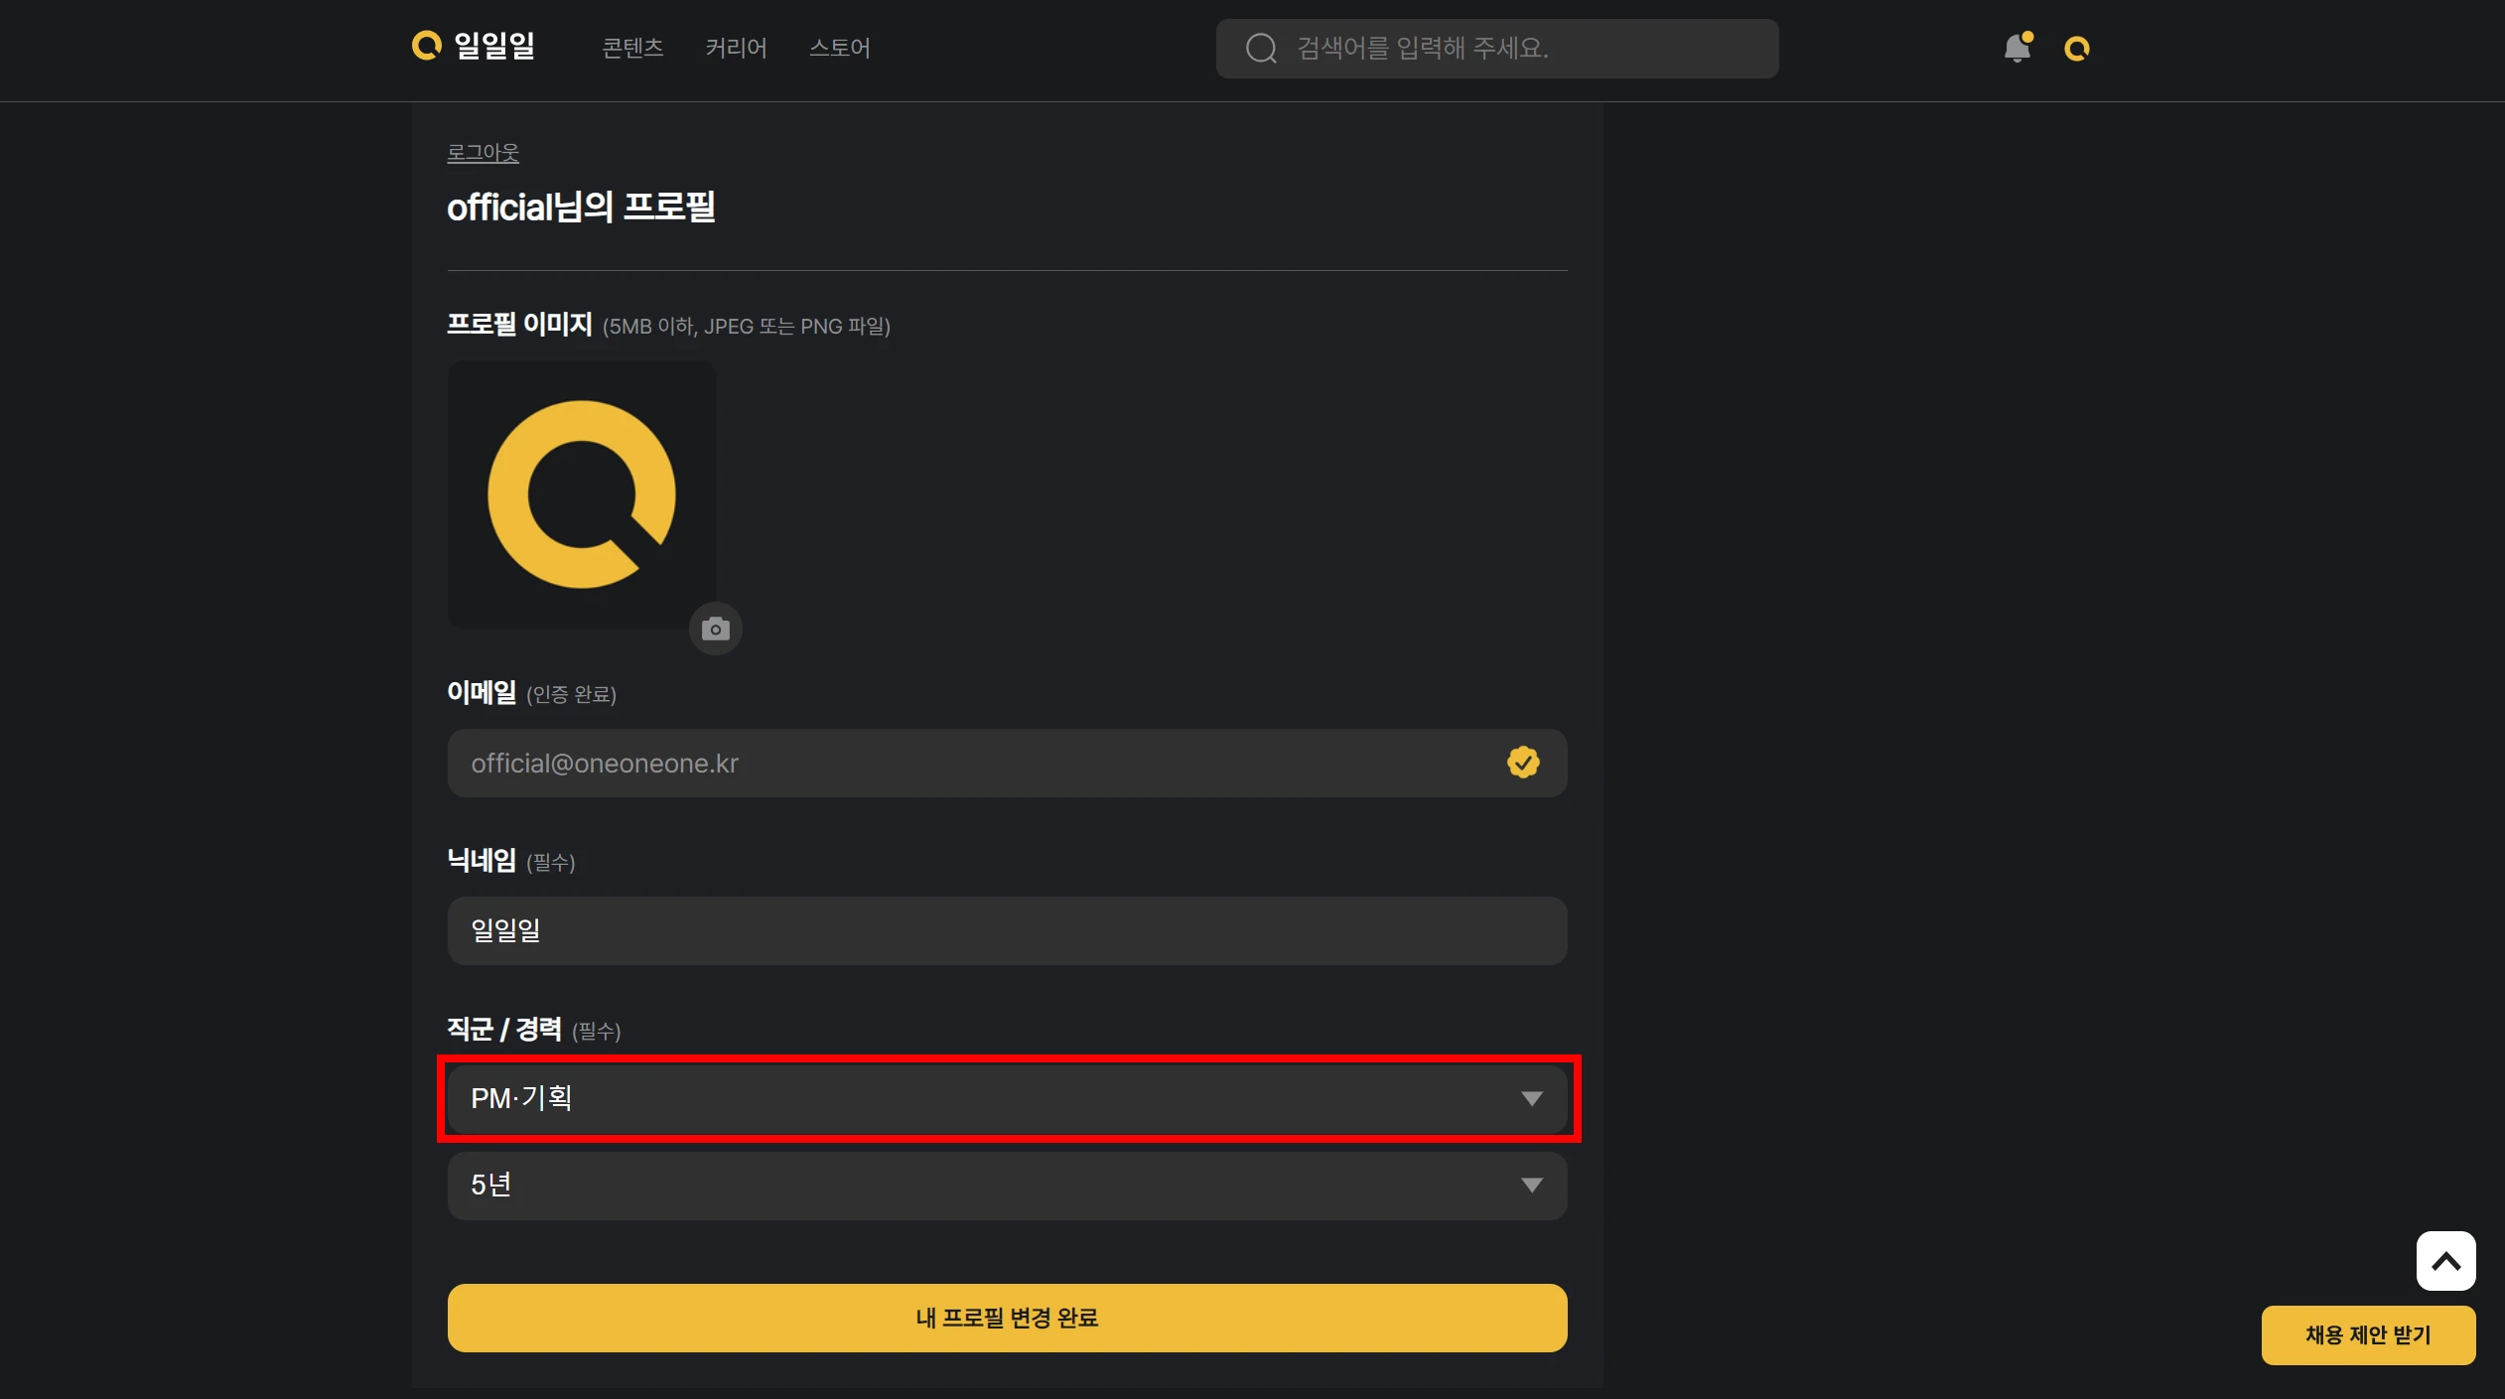Viewport: 2505px width, 1399px height.
Task: Open the 스토어 menu
Action: 839,48
